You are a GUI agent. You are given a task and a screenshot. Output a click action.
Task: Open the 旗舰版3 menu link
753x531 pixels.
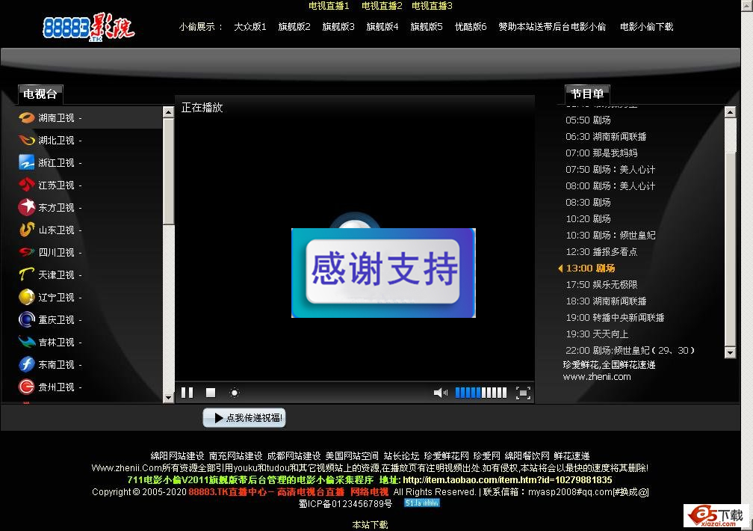tap(338, 26)
